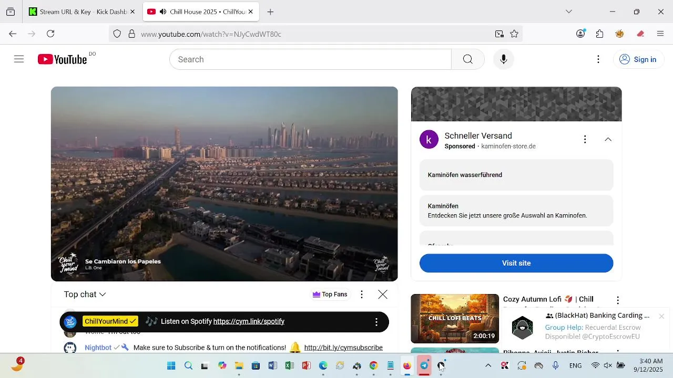673x378 pixels.
Task: Open Kaminöfen Entdecken Sie ad card
Action: tap(516, 211)
